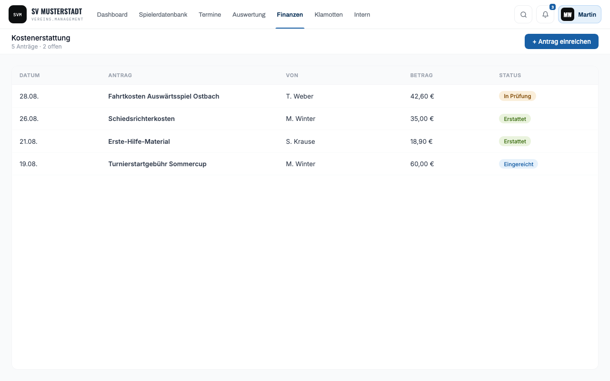Click the SV Musterstadt title
This screenshot has width=610, height=381.
point(57,11)
